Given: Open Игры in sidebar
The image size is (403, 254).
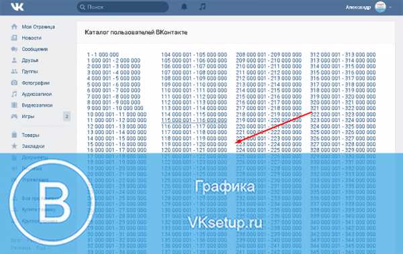Looking at the screenshot, I should 28,116.
